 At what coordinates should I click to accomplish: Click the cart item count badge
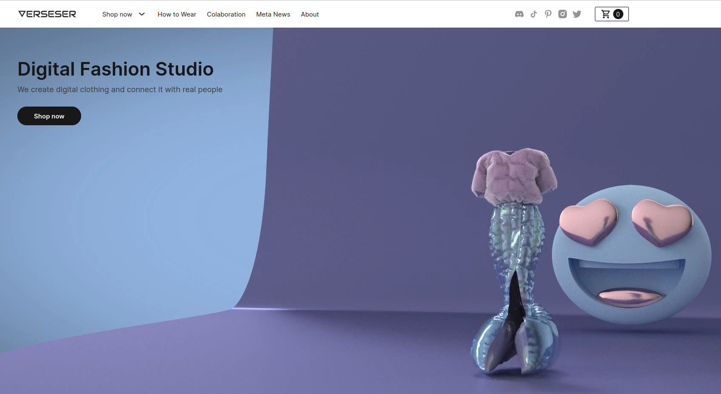point(618,14)
